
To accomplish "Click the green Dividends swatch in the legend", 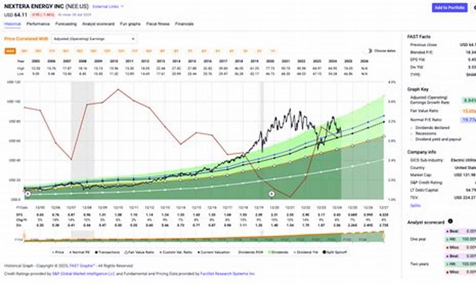I will pos(271,252).
